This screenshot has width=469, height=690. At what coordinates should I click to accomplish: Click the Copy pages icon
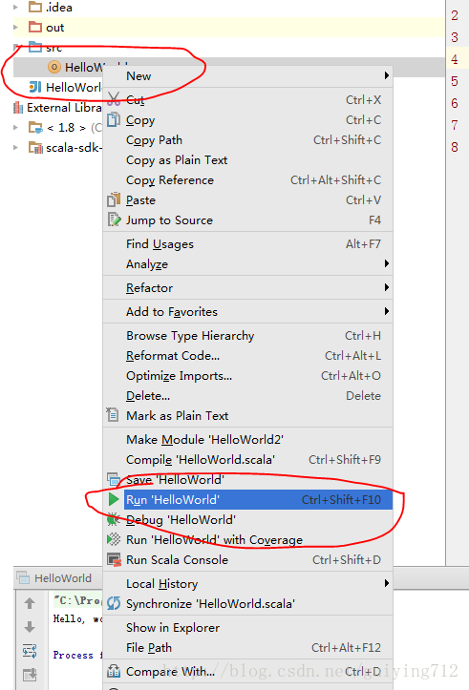113,119
